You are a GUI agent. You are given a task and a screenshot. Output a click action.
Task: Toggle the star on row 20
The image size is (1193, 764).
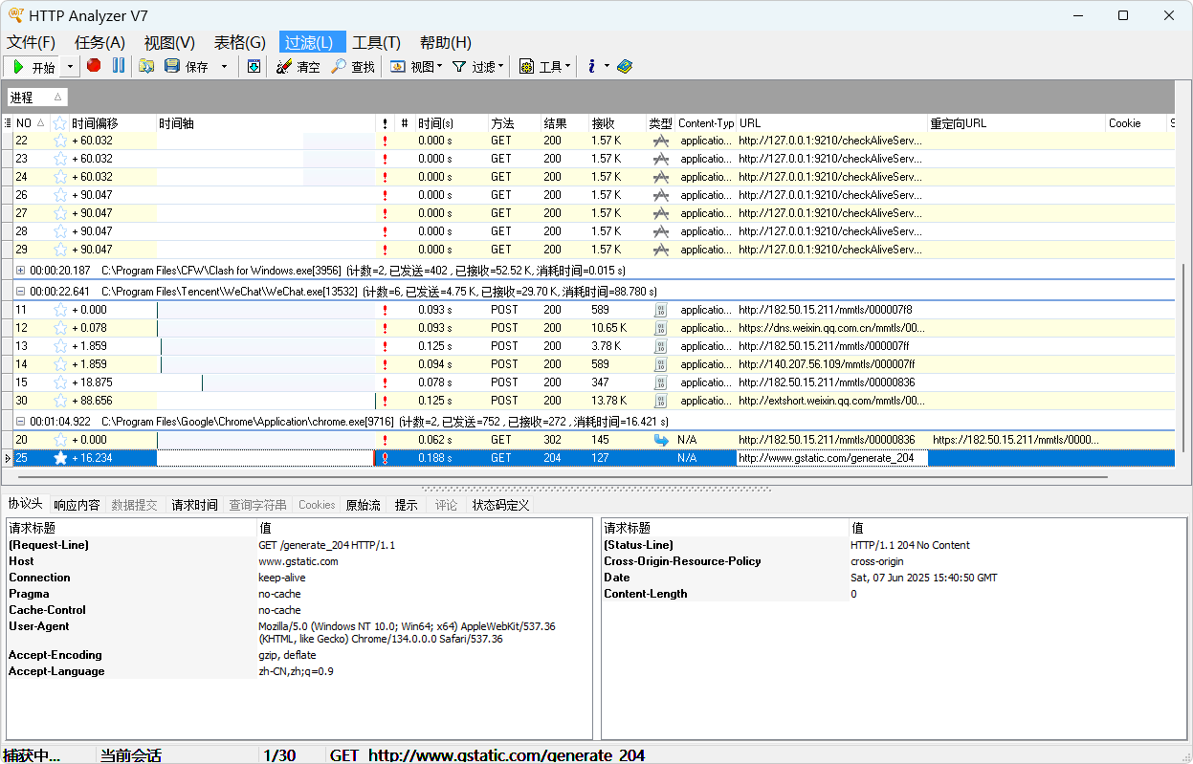pyautogui.click(x=60, y=440)
